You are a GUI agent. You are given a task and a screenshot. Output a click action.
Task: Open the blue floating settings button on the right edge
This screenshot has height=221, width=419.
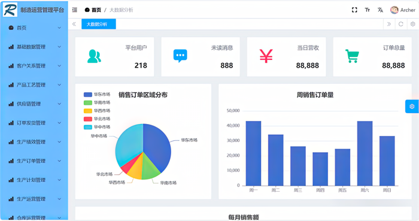tap(412, 107)
